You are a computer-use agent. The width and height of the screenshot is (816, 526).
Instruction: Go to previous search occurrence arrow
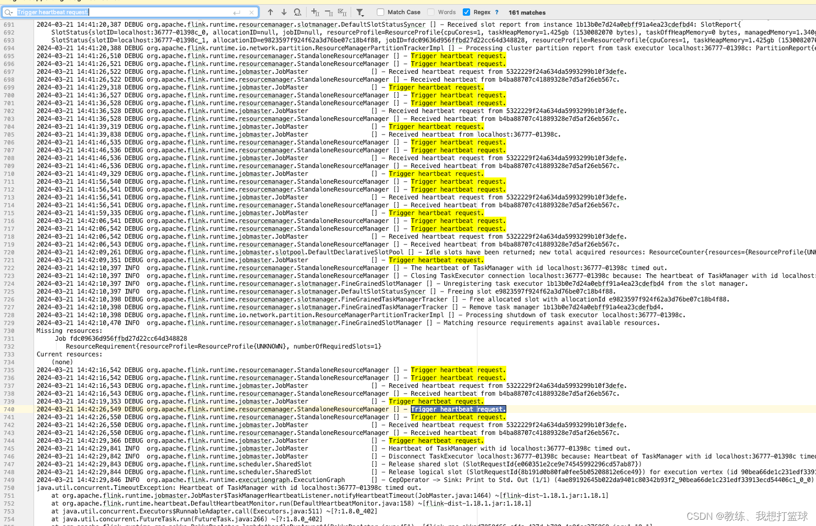click(270, 12)
